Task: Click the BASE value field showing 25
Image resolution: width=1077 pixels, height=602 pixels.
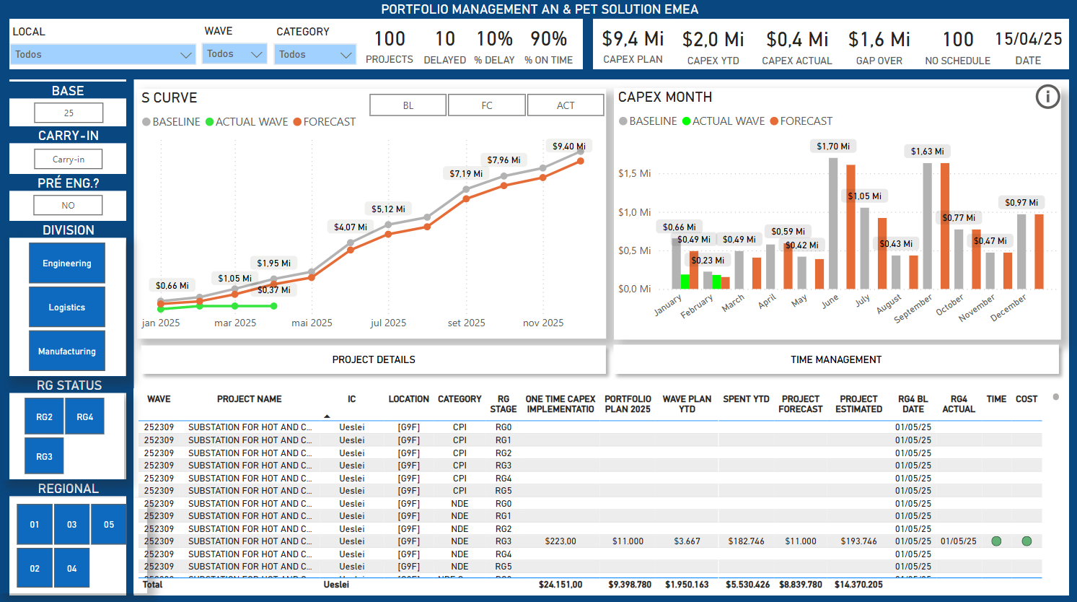Action: pyautogui.click(x=69, y=113)
